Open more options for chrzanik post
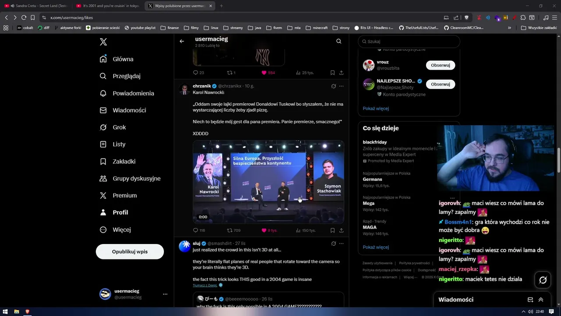561x316 pixels. pos(341,86)
